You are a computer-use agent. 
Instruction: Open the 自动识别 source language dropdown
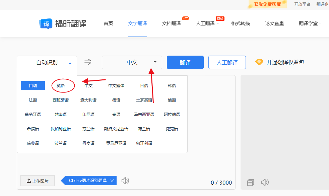[x=47, y=62]
